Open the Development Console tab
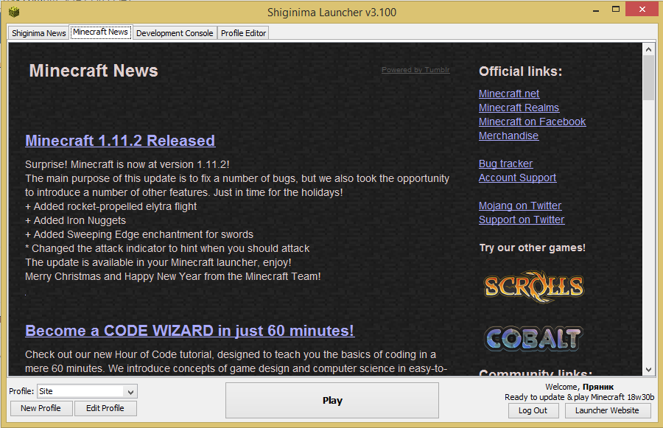663x428 pixels. (x=175, y=33)
